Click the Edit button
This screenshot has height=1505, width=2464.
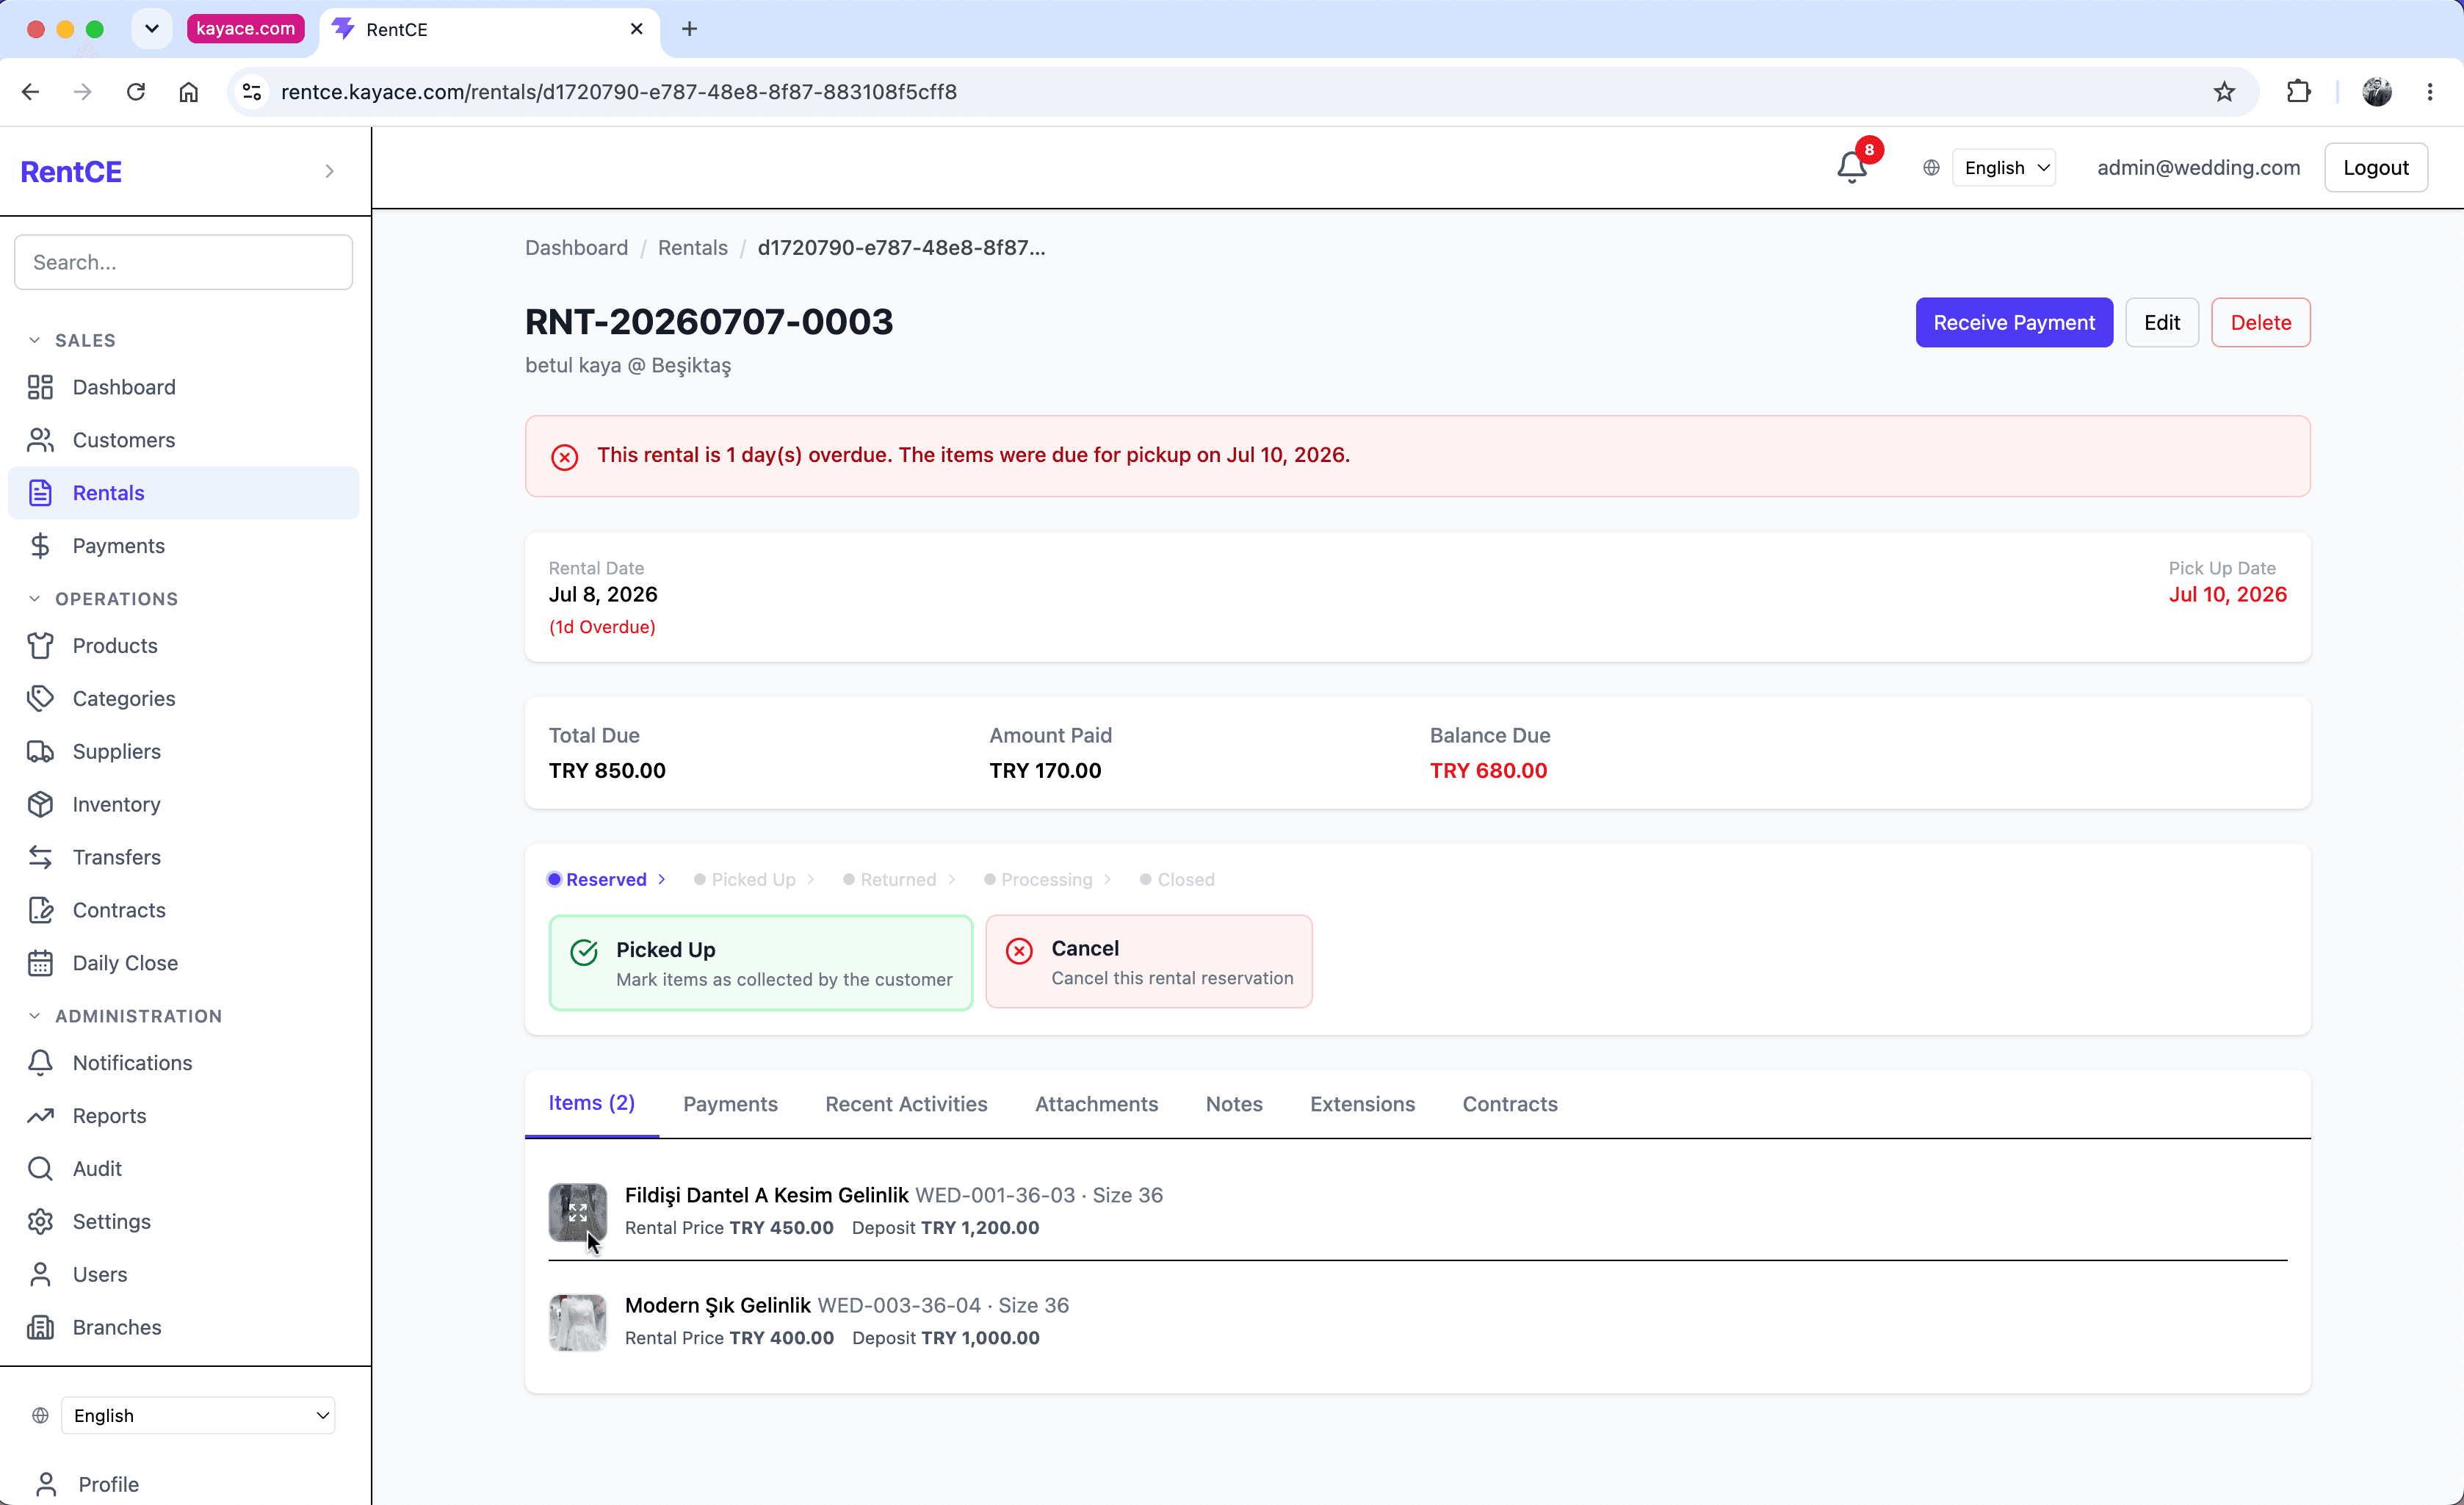[2162, 322]
